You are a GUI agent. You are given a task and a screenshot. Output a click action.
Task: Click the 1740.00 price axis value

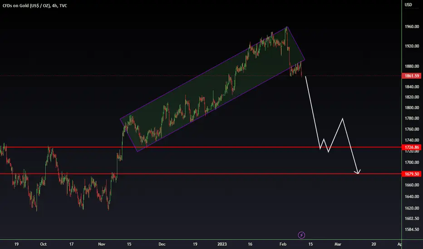412,140
